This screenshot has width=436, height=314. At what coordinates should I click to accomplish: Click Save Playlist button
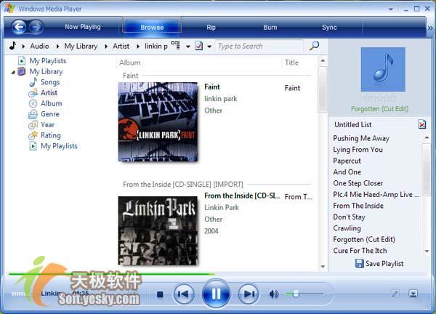tap(379, 263)
